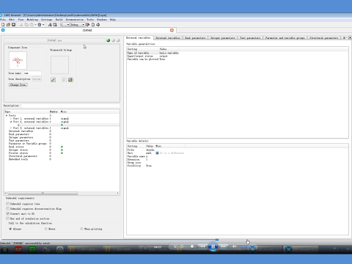Enable Submodel requires time checkbox

(8, 204)
